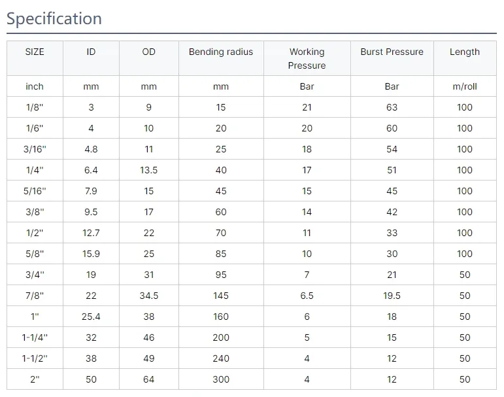Click the 13.5 OD value

[149, 170]
